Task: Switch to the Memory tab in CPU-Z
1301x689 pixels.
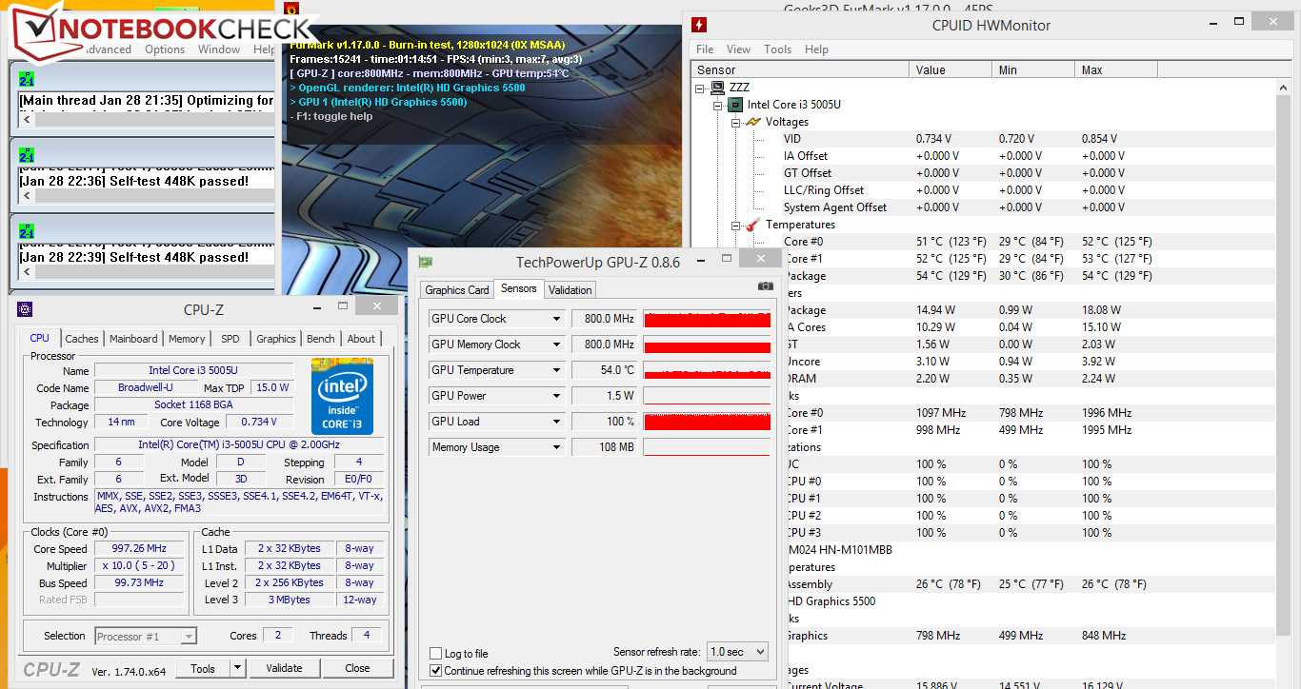Action: pyautogui.click(x=187, y=339)
